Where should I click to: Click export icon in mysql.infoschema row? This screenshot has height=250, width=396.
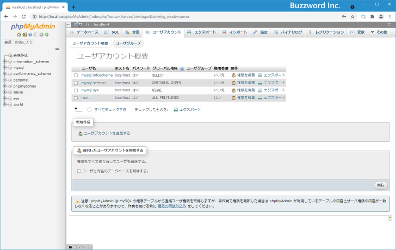click(x=260, y=75)
